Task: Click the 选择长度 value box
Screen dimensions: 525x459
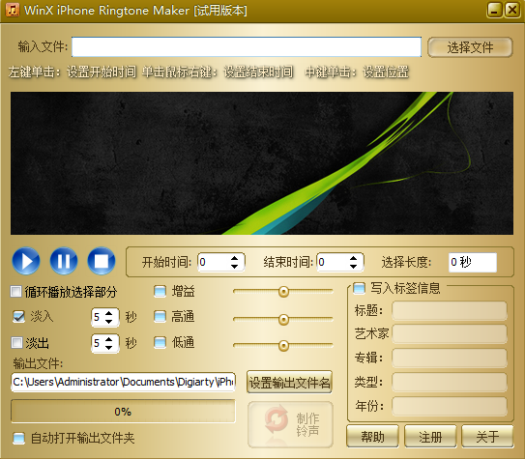Action: [473, 262]
